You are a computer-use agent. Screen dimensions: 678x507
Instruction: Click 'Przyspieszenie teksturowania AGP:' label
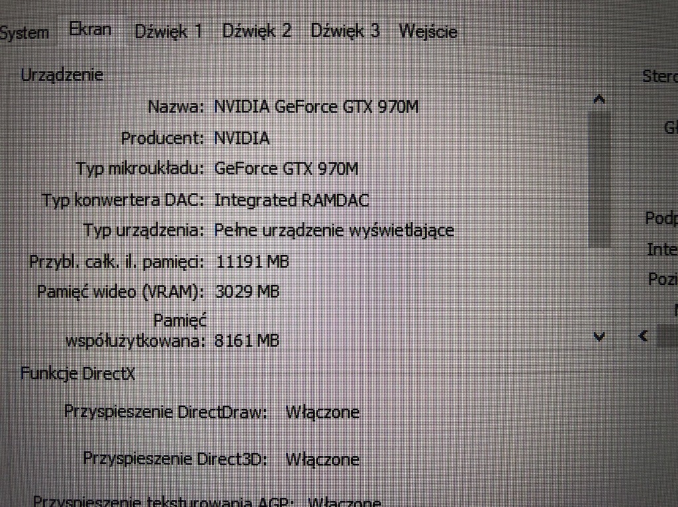164,502
